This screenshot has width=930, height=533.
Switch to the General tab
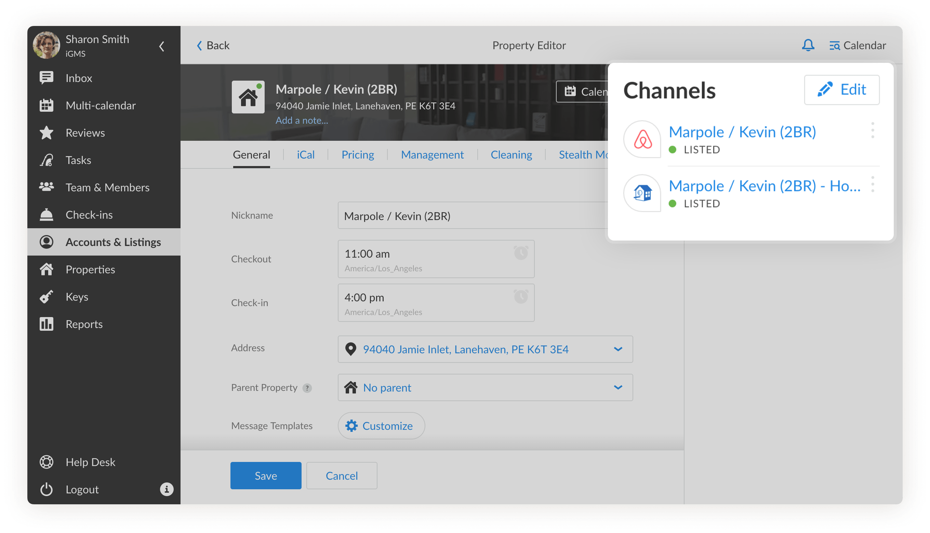[x=252, y=155]
